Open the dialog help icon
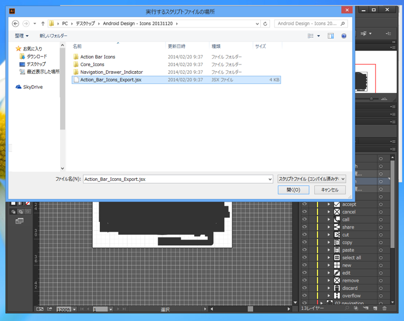Screen dimensions: 404x321 click(344, 36)
